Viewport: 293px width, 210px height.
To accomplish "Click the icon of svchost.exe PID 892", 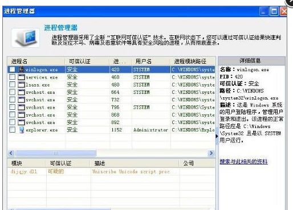I will [21, 122].
